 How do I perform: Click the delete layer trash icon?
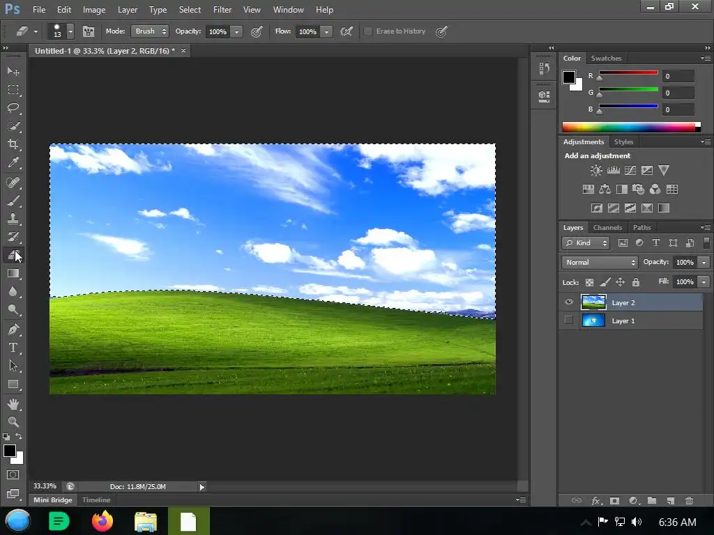click(689, 500)
